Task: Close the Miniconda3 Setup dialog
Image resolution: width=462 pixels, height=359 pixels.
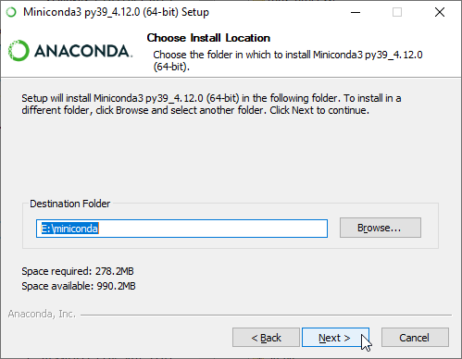Action: (x=440, y=12)
